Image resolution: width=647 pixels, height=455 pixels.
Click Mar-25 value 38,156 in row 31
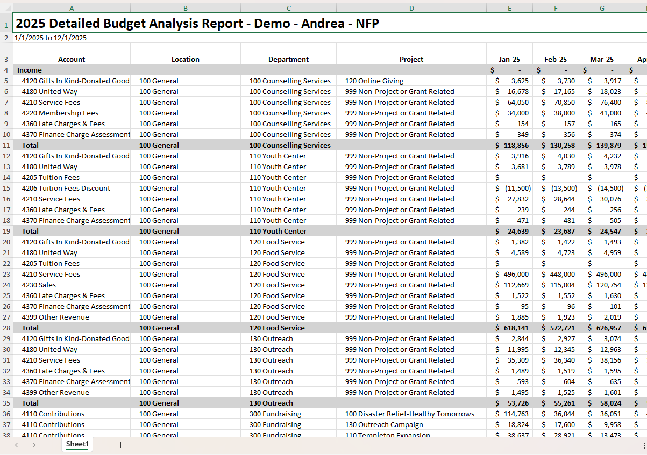coord(602,360)
